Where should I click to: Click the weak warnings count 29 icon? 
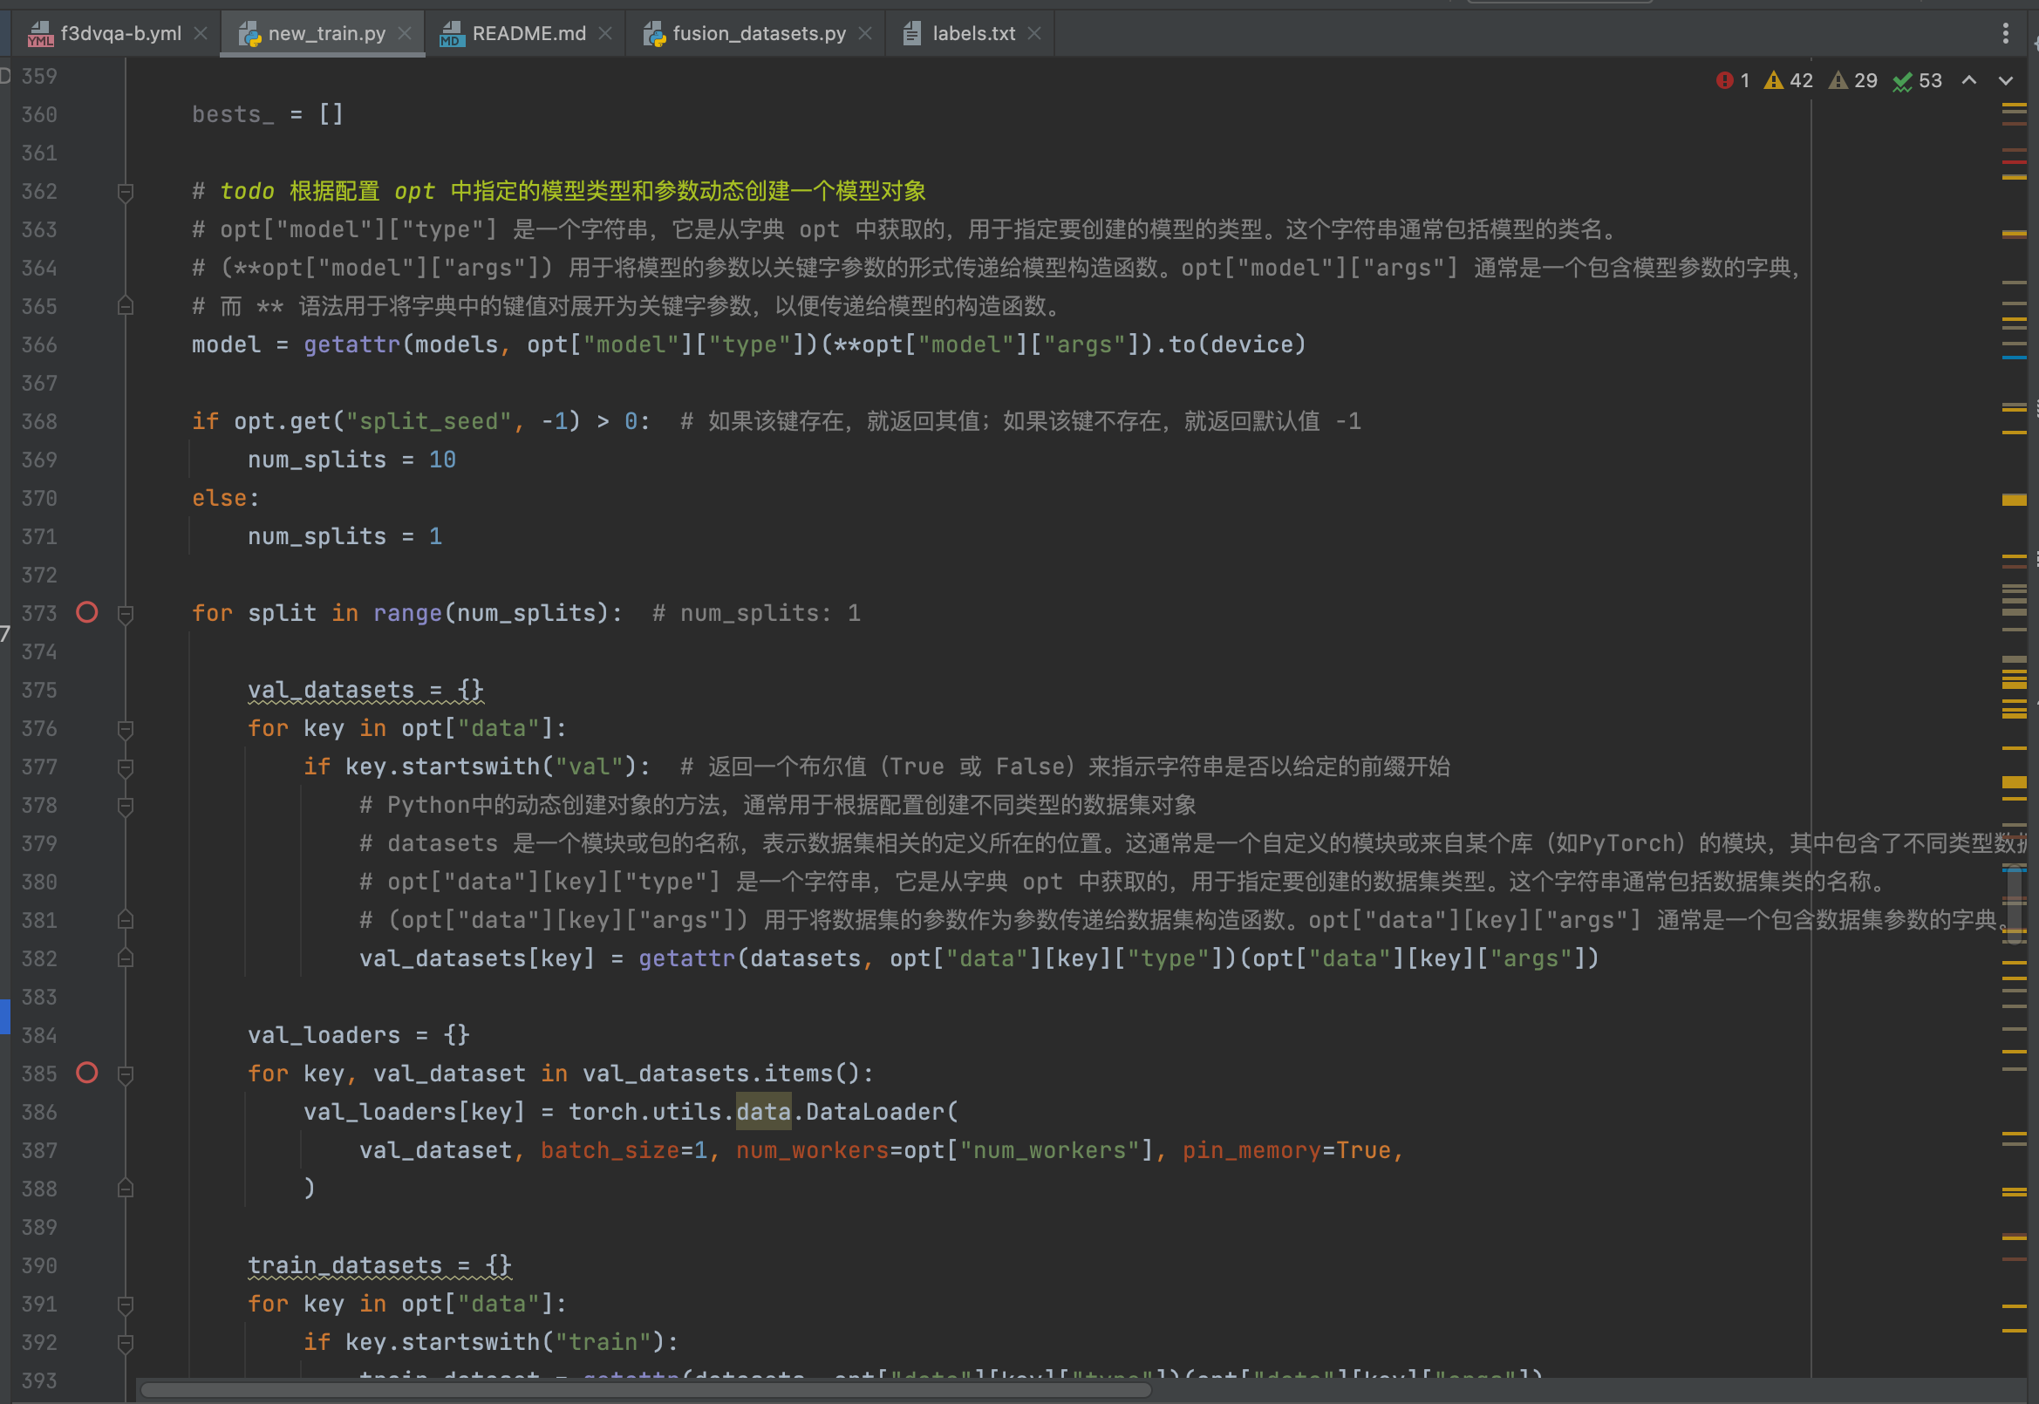tap(1838, 81)
